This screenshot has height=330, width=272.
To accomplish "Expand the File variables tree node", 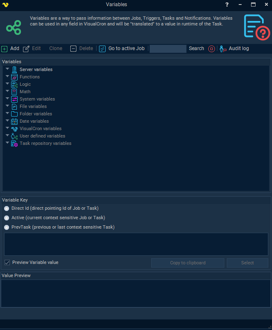I will [x=7, y=105].
